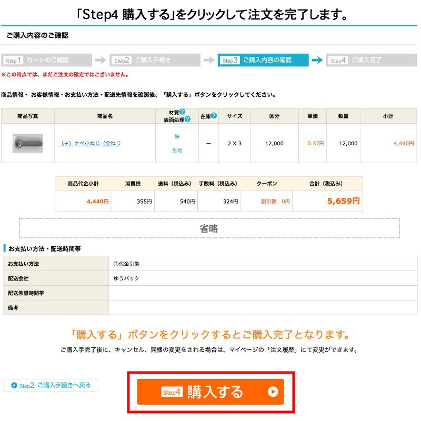Open the 在庫 help question mark icon
Viewport: 421px width, 421px height.
[214, 116]
